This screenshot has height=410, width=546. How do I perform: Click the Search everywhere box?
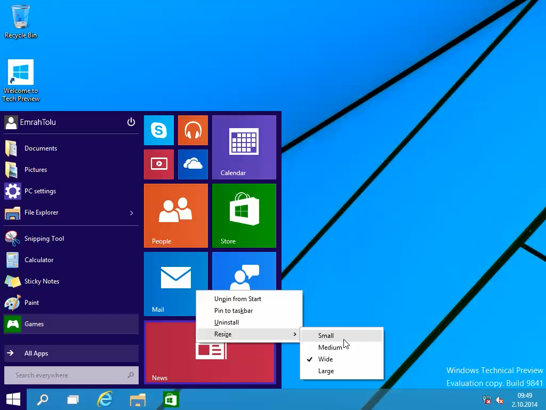coord(71,375)
